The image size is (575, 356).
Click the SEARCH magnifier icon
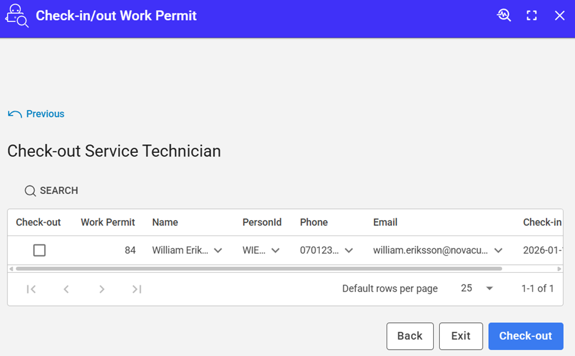pos(30,191)
